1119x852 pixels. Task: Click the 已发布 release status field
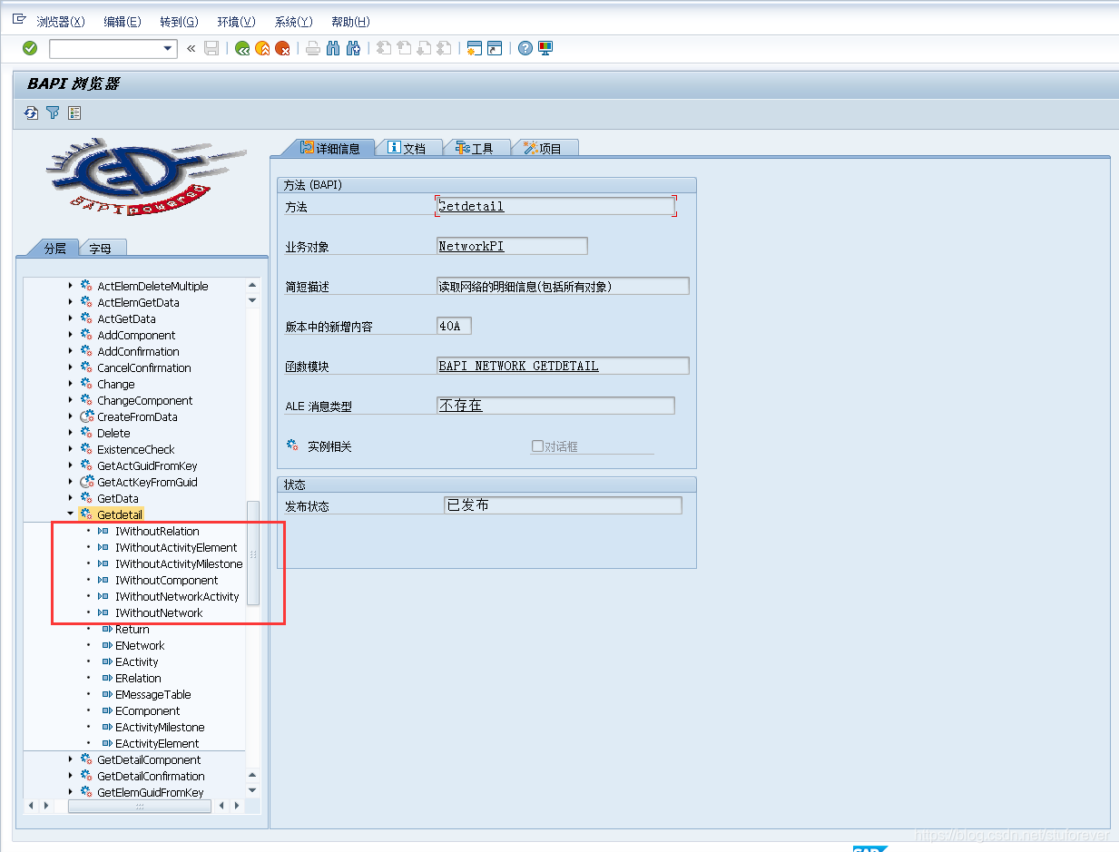[563, 505]
